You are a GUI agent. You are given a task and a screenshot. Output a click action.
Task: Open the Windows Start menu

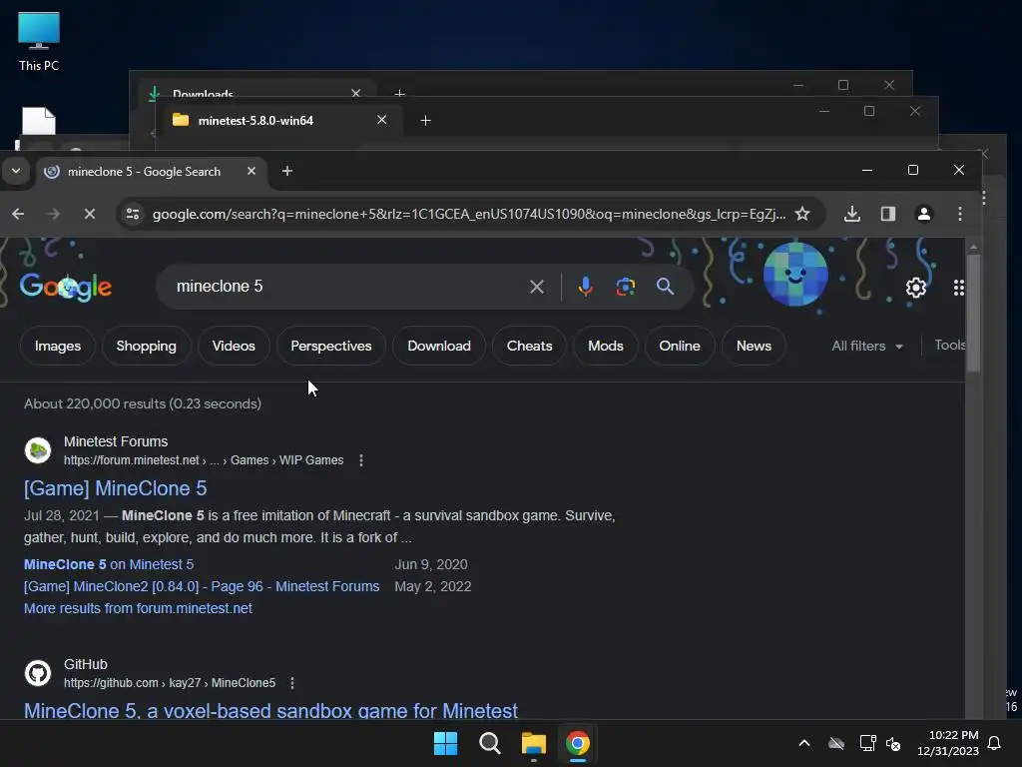446,743
